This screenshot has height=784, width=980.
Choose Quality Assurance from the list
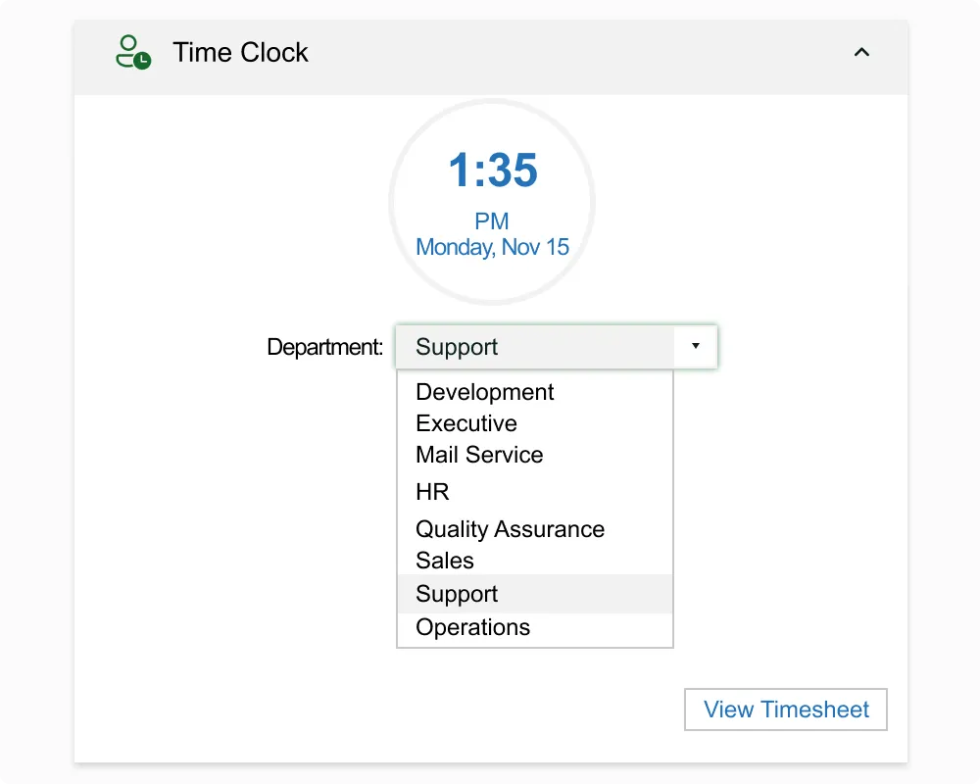coord(510,529)
